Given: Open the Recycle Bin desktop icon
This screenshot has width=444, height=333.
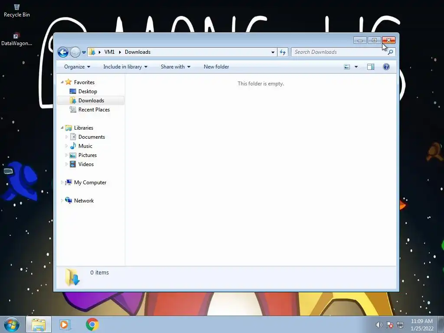Looking at the screenshot, I should (17, 11).
